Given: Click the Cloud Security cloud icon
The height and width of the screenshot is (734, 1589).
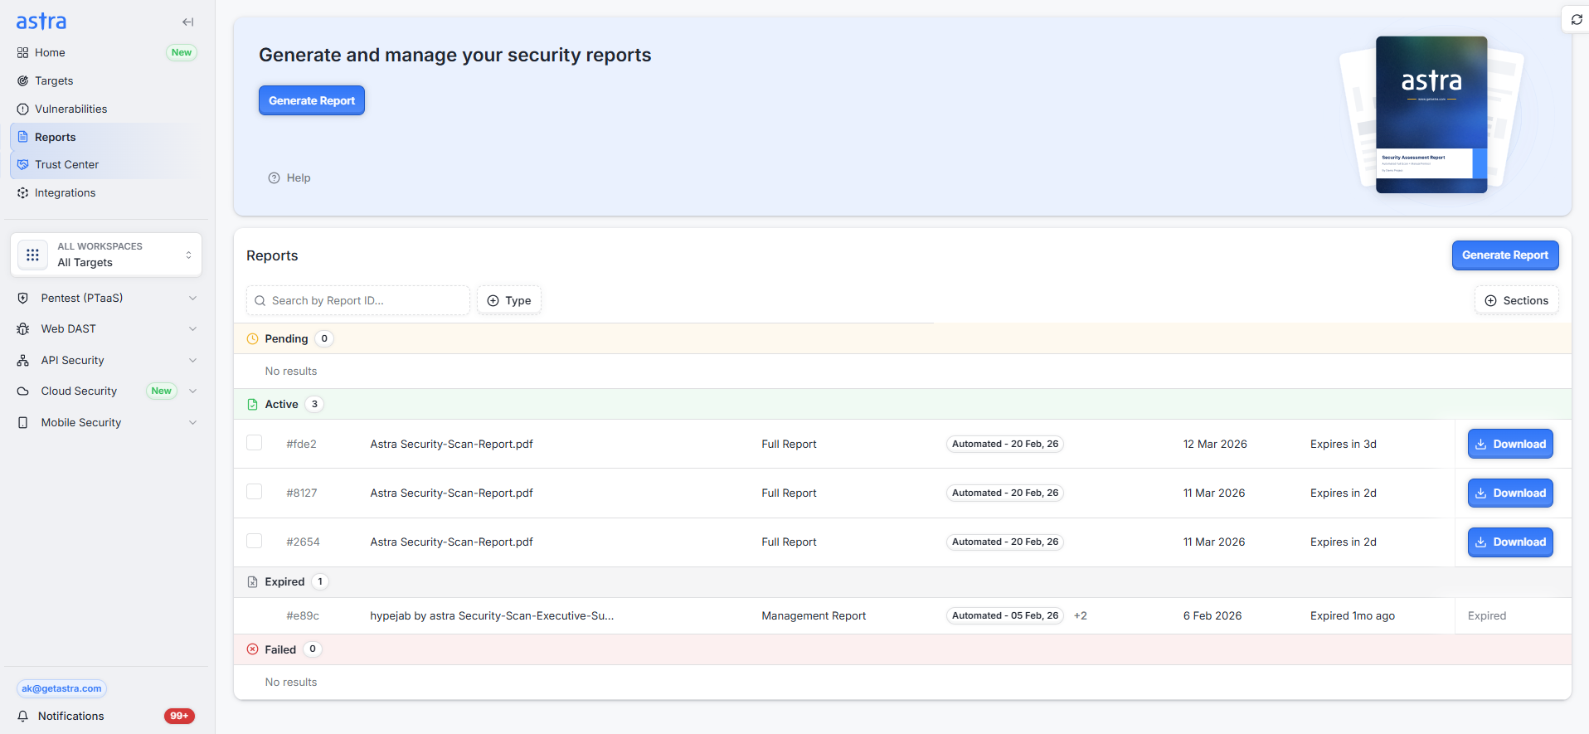Looking at the screenshot, I should [23, 391].
